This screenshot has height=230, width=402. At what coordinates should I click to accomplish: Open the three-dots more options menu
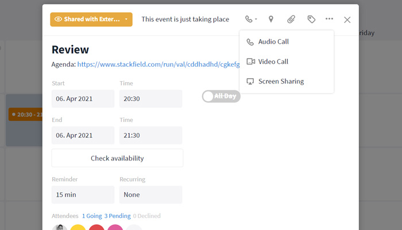(329, 19)
